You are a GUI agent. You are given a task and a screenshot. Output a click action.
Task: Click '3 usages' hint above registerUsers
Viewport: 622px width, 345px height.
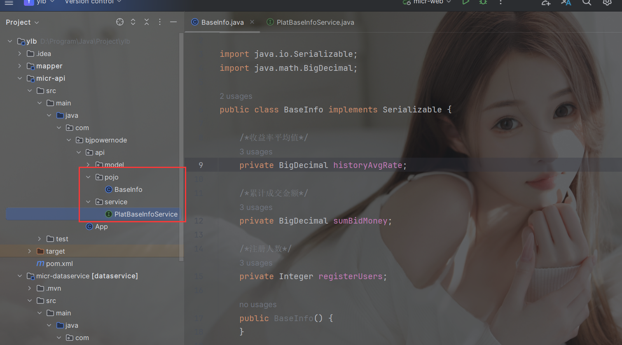pos(256,263)
